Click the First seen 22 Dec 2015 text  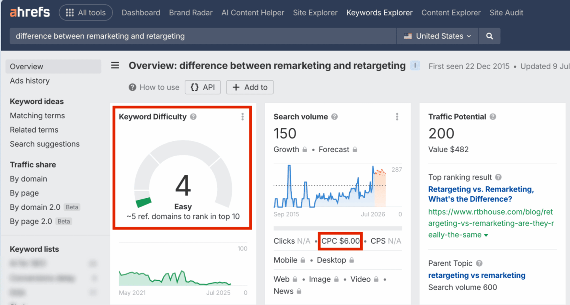pyautogui.click(x=469, y=66)
